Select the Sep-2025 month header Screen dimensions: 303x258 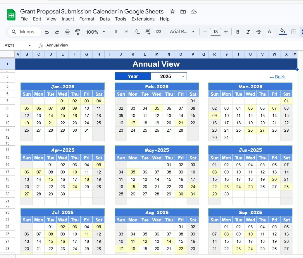pyautogui.click(x=250, y=212)
